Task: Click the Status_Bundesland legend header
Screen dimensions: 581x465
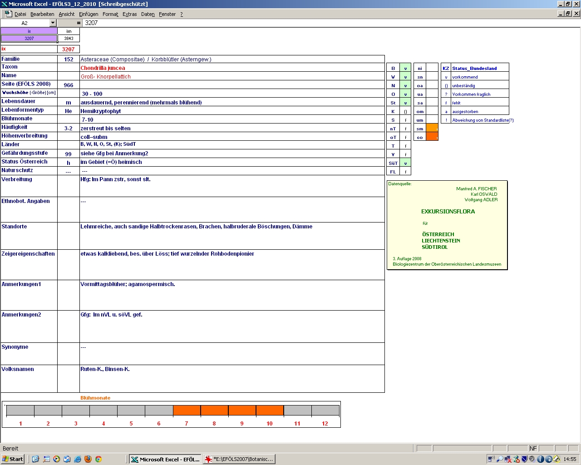Action: (474, 68)
